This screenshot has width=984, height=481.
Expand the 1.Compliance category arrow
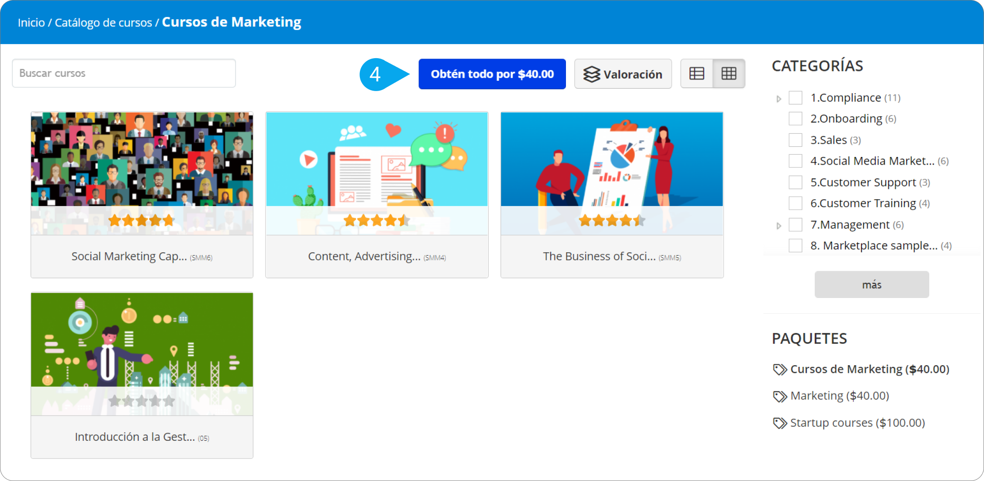(779, 99)
